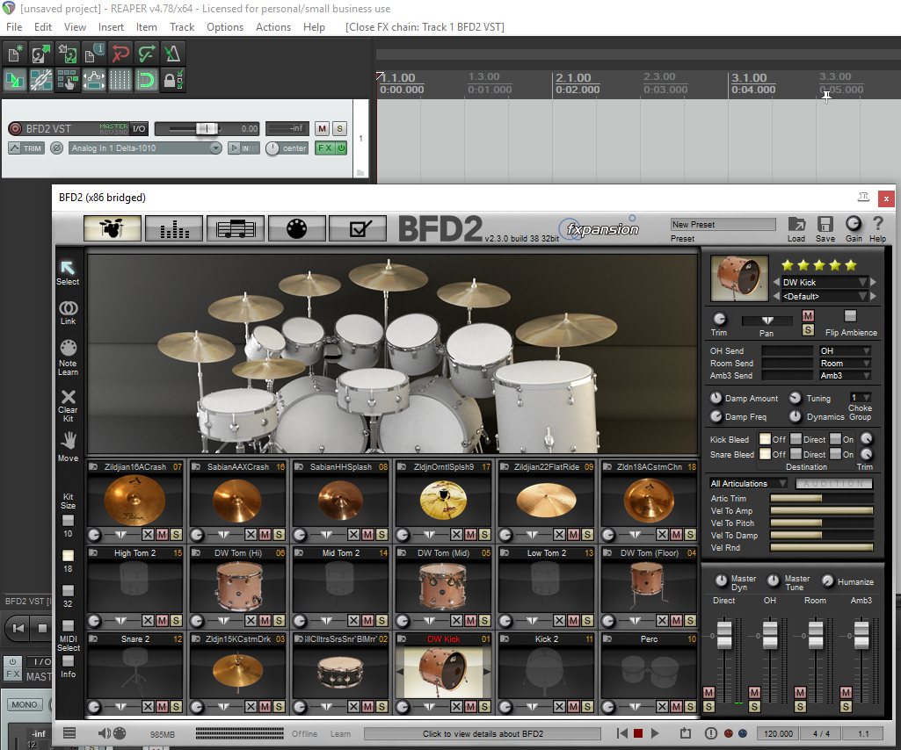Toggle the REAPER metronome icon
Screen dimensions: 901x750
(x=172, y=54)
